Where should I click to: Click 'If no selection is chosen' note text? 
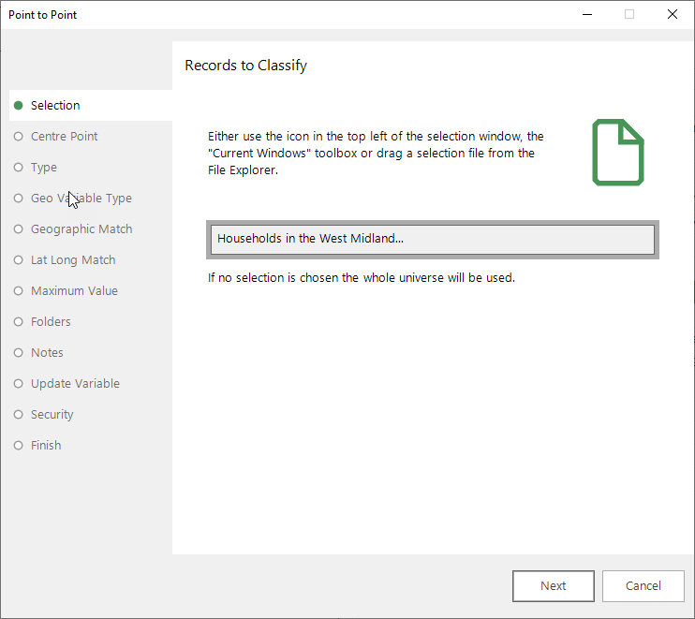(362, 278)
